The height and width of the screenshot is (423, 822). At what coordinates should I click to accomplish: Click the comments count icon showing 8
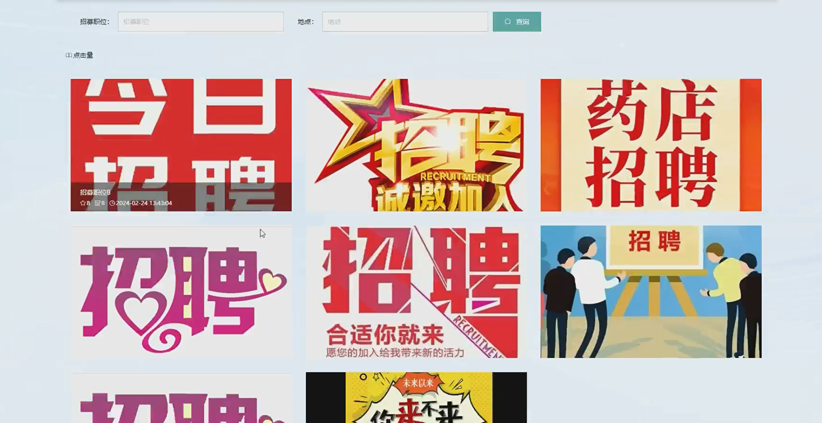98,203
